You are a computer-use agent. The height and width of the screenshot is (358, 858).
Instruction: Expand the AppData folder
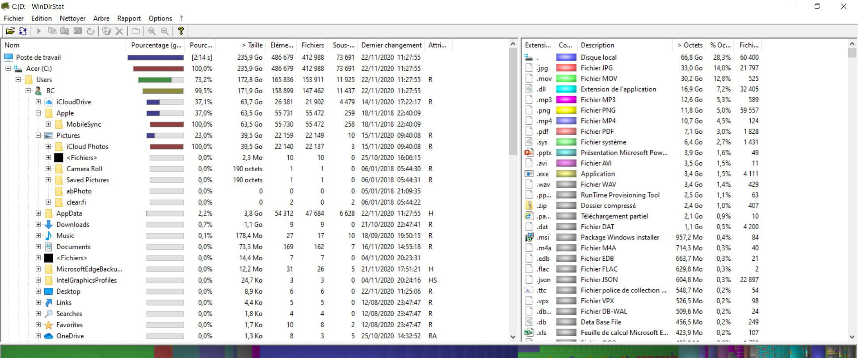click(x=38, y=213)
